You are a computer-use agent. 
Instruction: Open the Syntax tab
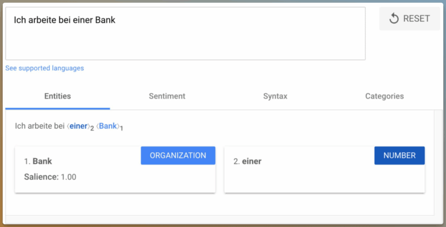click(x=275, y=96)
